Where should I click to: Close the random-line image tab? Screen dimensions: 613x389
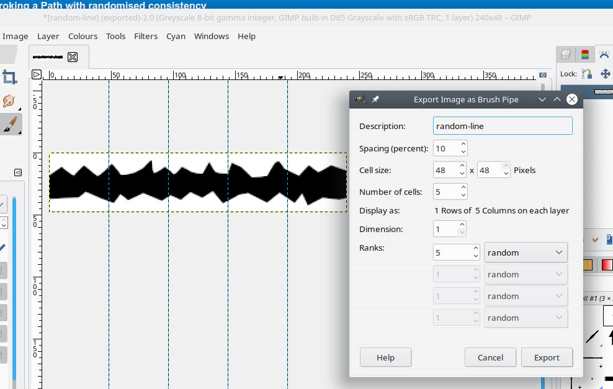pos(73,57)
